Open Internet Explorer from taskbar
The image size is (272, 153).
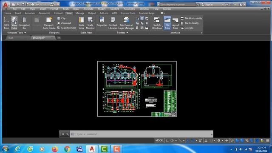(18, 149)
